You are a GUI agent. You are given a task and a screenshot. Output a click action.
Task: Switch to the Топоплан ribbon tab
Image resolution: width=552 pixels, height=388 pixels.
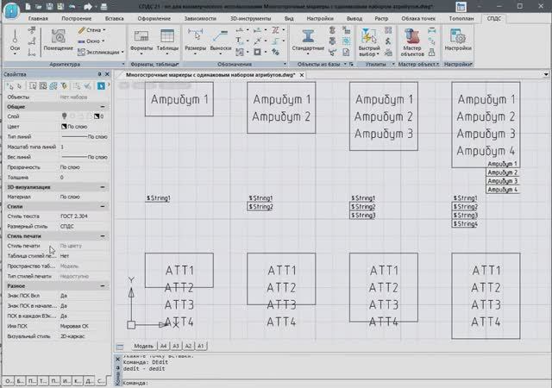461,19
